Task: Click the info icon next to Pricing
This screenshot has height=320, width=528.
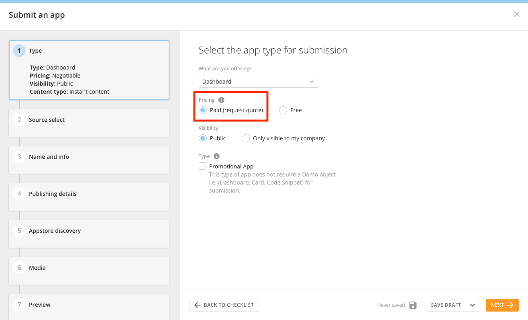Action: pyautogui.click(x=221, y=100)
